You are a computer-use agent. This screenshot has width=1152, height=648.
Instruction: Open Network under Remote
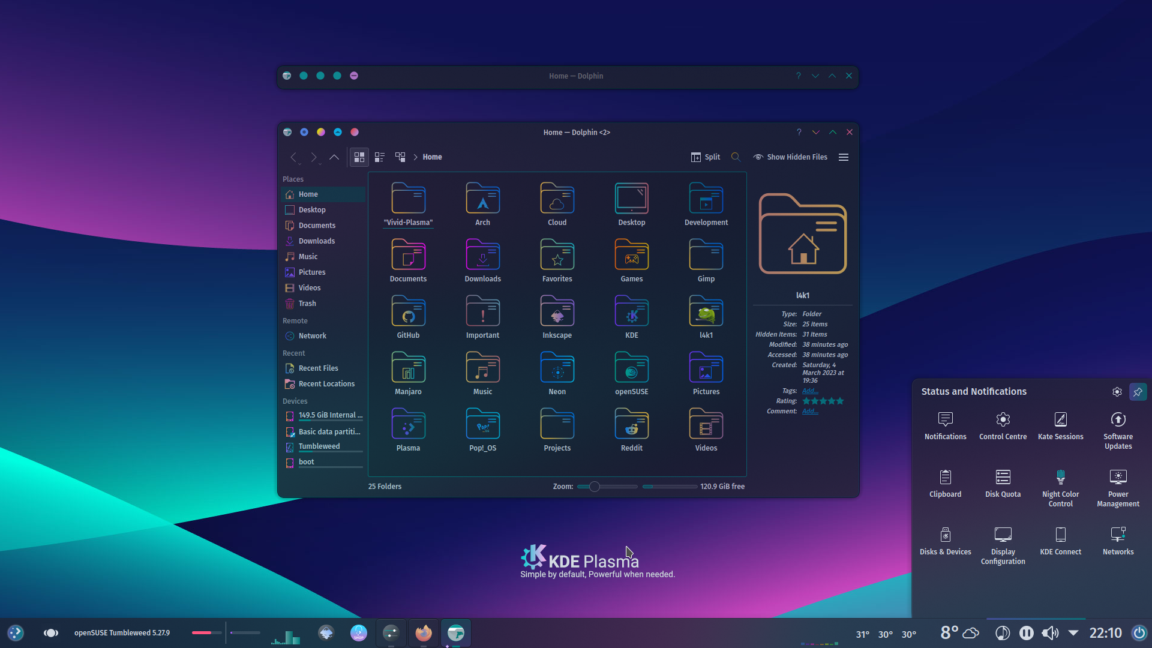coord(323,336)
